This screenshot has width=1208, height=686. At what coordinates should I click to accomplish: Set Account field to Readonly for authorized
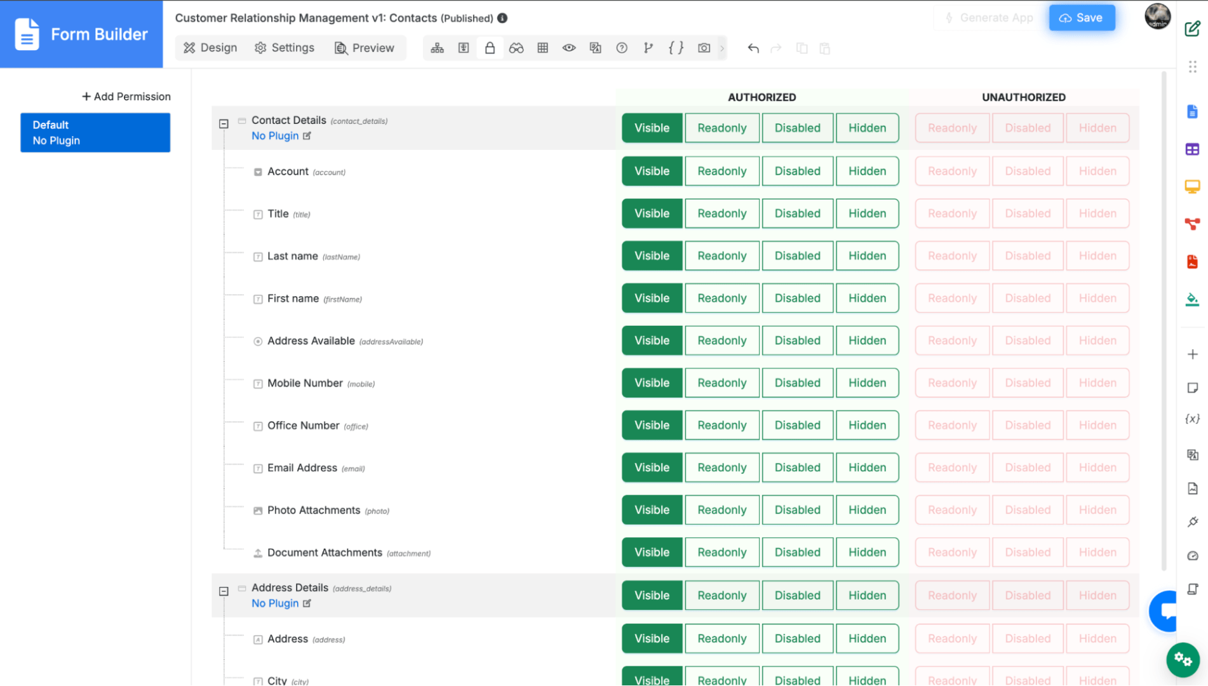(721, 171)
